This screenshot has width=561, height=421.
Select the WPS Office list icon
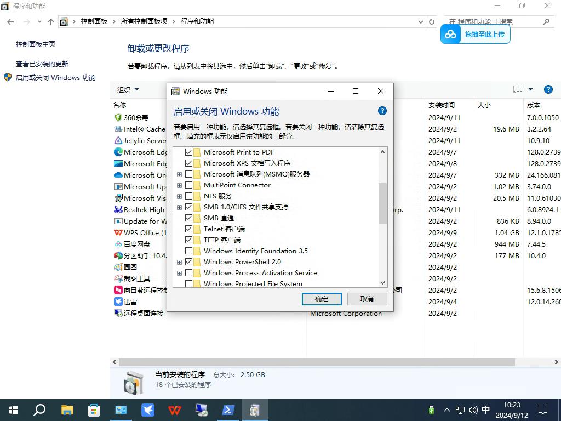click(118, 232)
